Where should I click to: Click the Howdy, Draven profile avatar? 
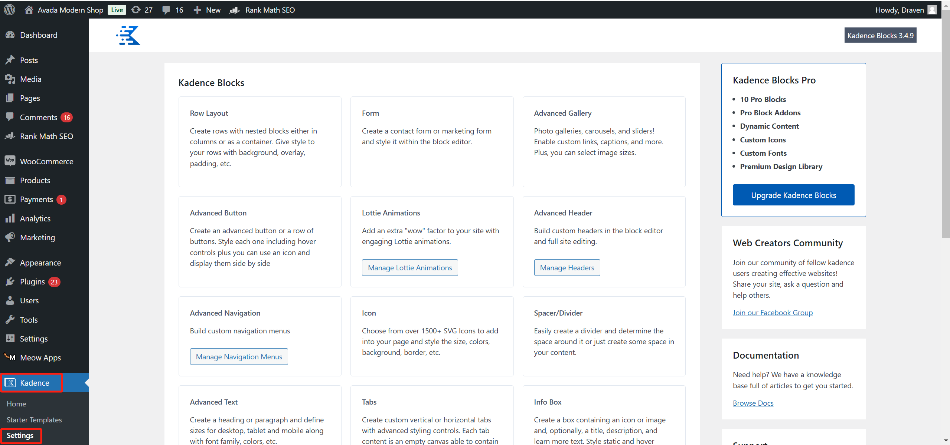pos(932,10)
